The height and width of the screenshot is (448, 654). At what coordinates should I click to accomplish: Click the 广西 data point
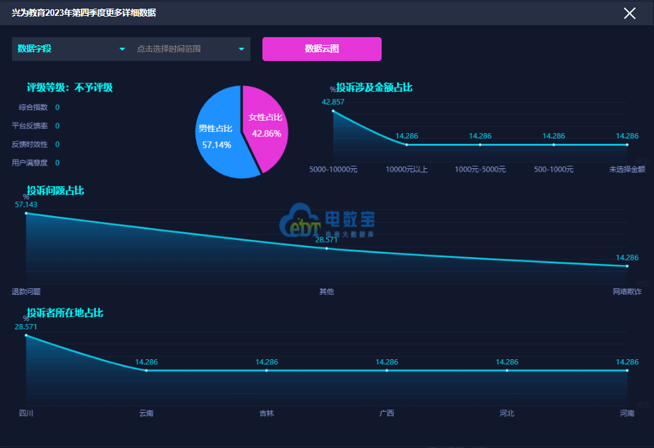[387, 370]
